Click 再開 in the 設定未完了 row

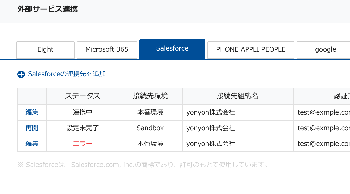[32, 128]
